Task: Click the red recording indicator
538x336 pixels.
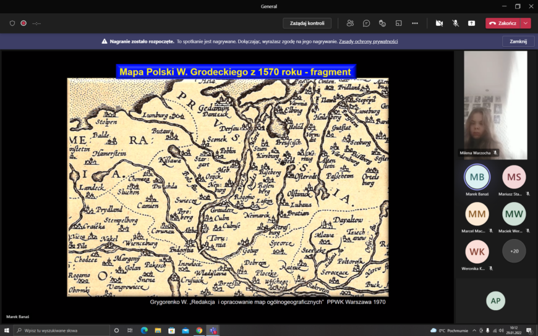Action: click(23, 23)
